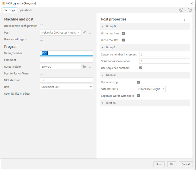196x170 pixels.
Task: Browse for post with ellipsis button
Action: coord(90,32)
